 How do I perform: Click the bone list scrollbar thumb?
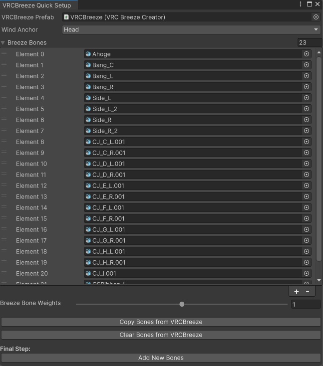coord(319,159)
